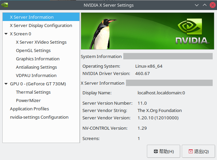Open Thermal Settings page
The image size is (217, 160).
pyautogui.click(x=33, y=92)
